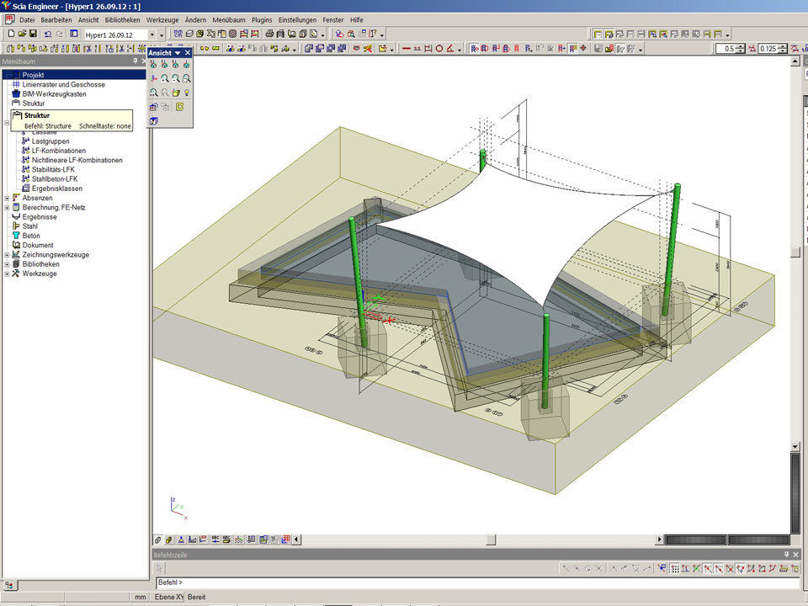This screenshot has height=606, width=808.
Task: Pin the Befehlszeile panel with the pushpin
Action: [787, 555]
